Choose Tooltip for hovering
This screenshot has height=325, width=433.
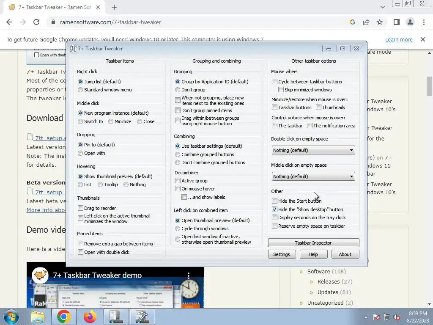[x=100, y=185]
